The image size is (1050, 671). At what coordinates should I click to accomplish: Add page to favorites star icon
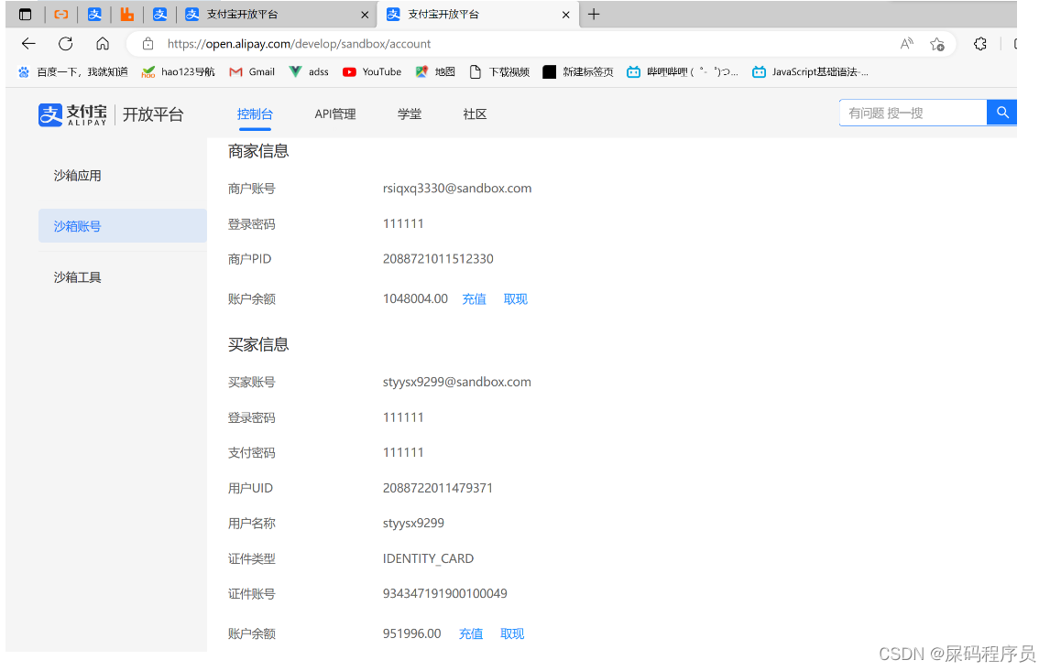tap(936, 44)
